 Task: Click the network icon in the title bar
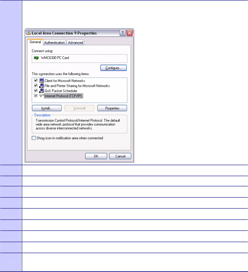[x=29, y=33]
